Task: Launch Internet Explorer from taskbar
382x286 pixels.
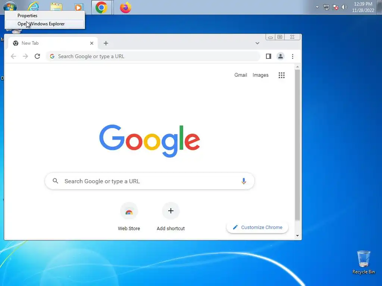Action: pyautogui.click(x=33, y=7)
